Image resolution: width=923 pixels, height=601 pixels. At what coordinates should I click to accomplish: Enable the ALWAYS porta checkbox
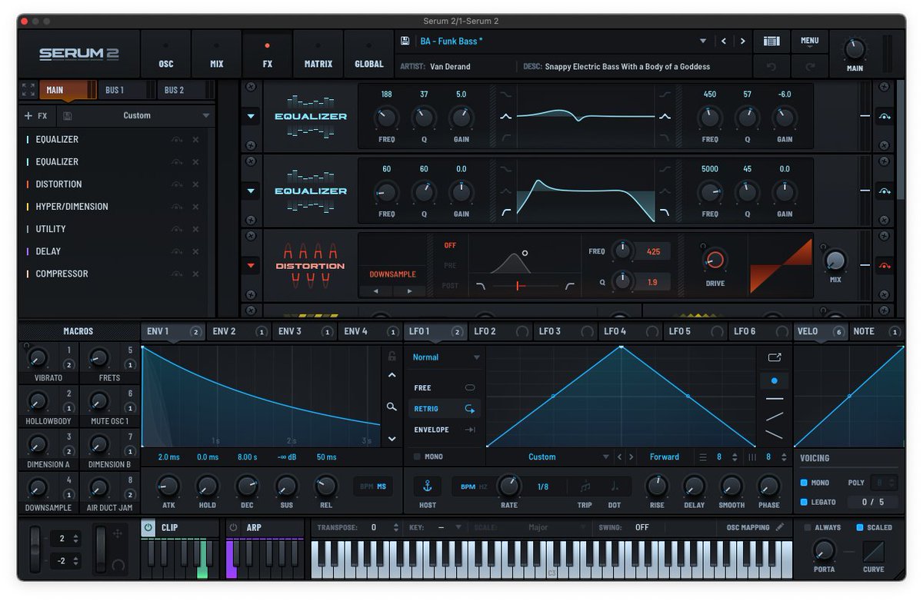coord(808,528)
